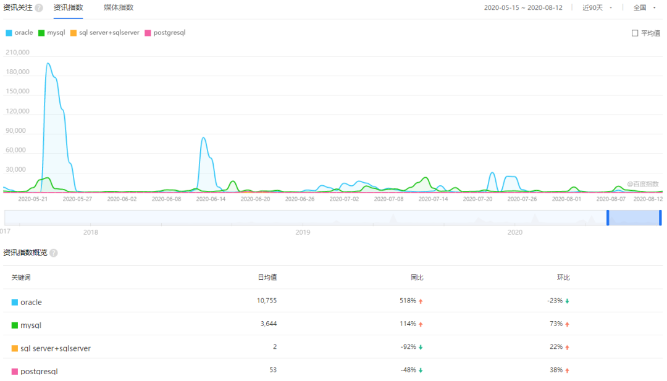Click sql server+sqlserver keyword in table
Viewport: 667px width, 381px height.
(x=56, y=348)
